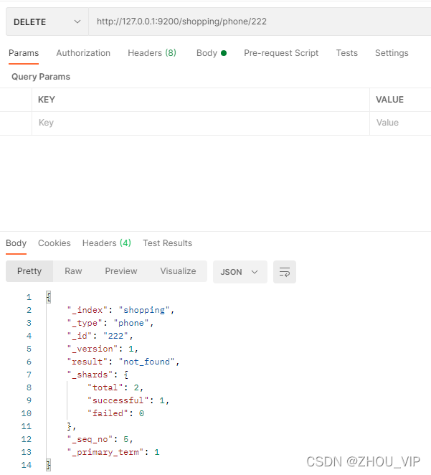Viewport: 431px width, 475px height.
Task: Select the Pre-request Script tab
Action: 281,53
